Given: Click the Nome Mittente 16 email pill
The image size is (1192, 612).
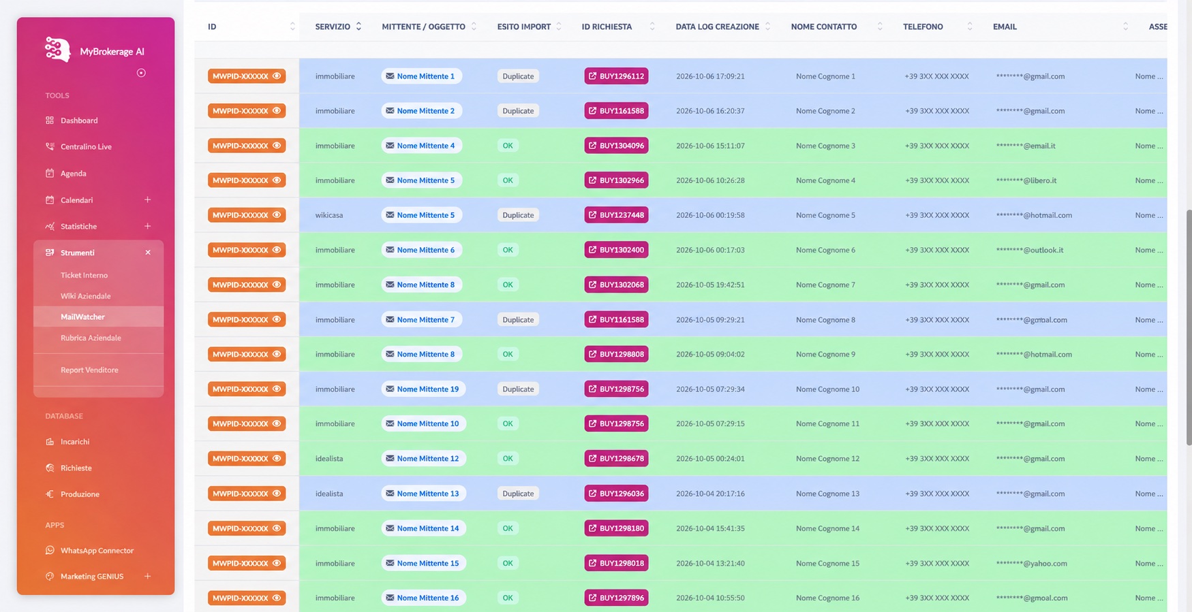Looking at the screenshot, I should click(423, 598).
